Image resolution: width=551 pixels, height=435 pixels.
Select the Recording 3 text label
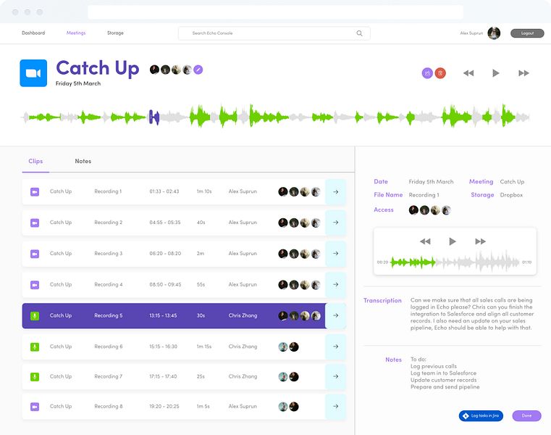108,254
